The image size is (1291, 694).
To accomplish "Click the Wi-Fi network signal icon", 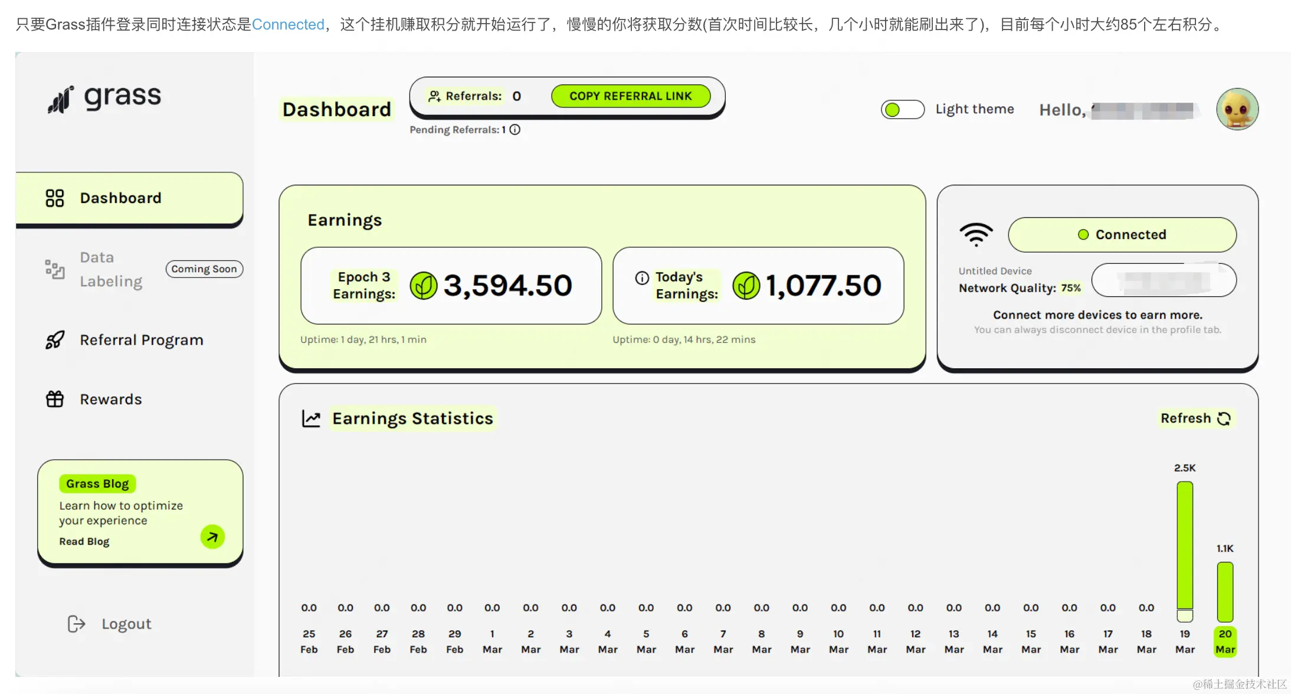I will 976,234.
